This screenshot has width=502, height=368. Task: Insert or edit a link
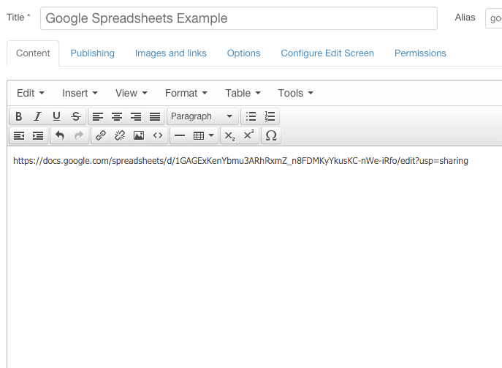click(x=101, y=135)
